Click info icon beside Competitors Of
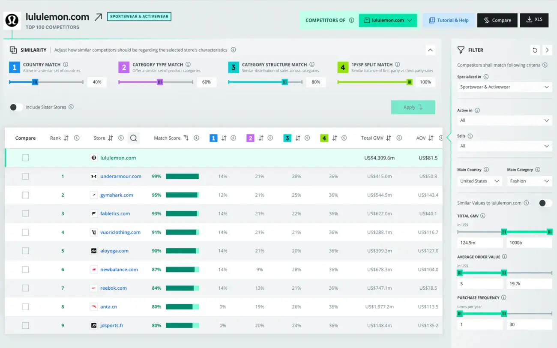Viewport: 557px width, 348px height. pos(351,20)
